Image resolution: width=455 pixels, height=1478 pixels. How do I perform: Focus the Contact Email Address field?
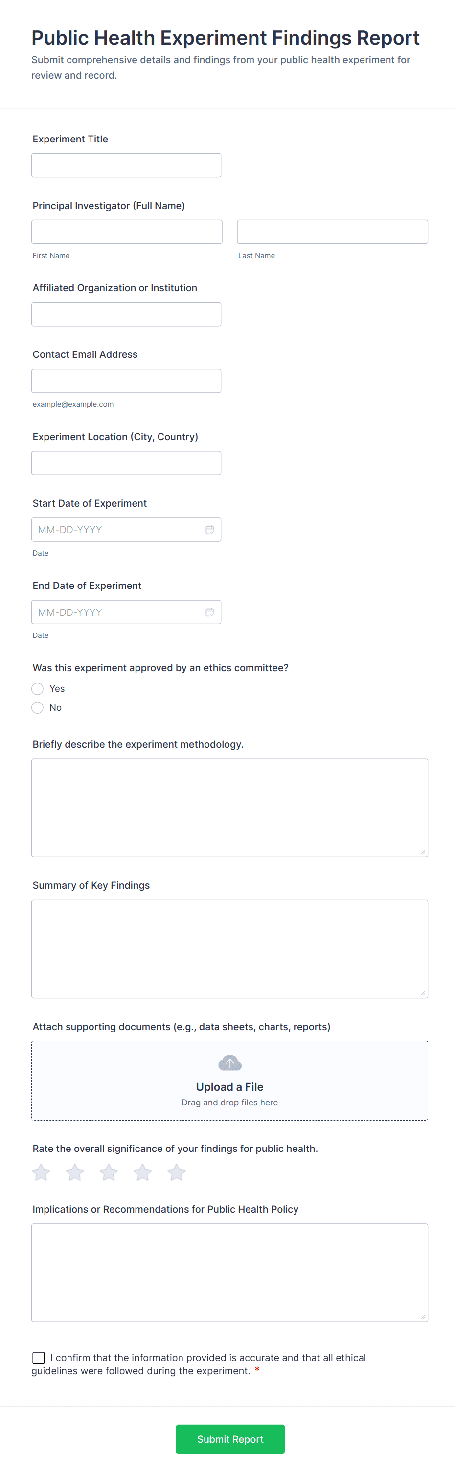[x=126, y=381]
